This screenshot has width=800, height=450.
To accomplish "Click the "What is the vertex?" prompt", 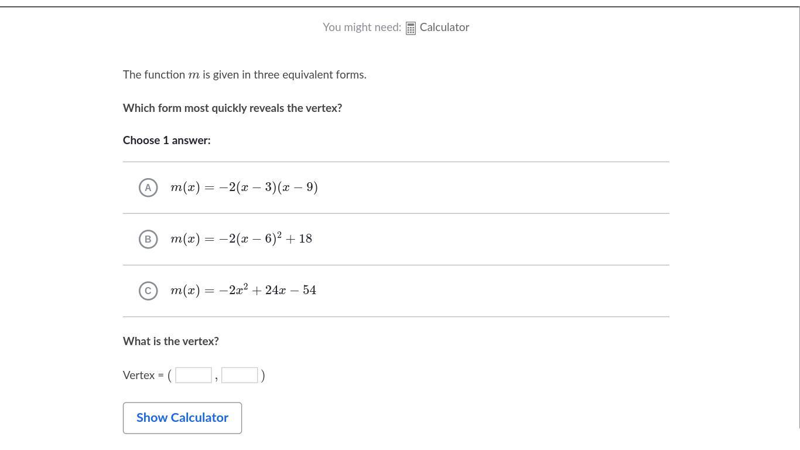I will point(170,341).
